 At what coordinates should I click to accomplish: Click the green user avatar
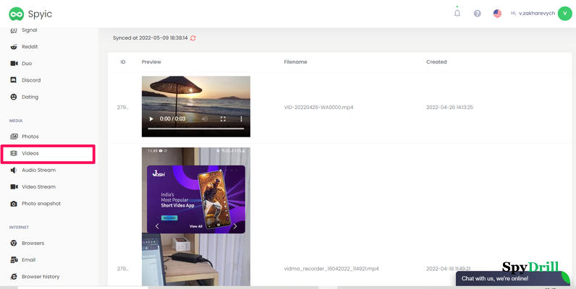point(564,13)
